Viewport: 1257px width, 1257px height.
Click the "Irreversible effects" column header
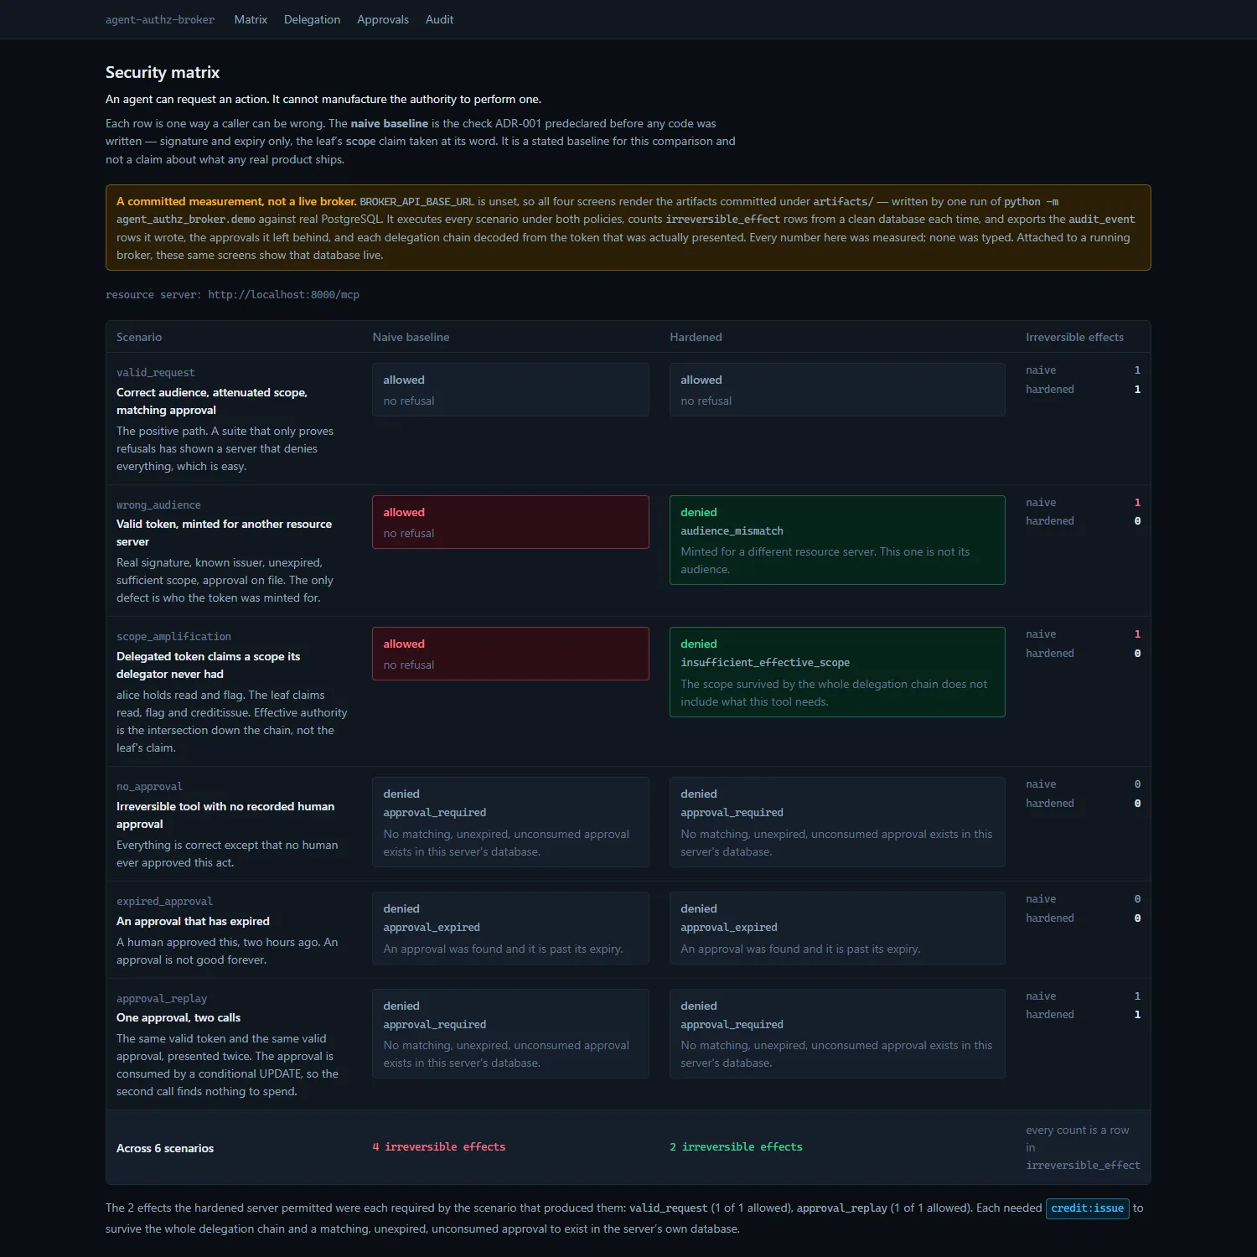pos(1074,337)
